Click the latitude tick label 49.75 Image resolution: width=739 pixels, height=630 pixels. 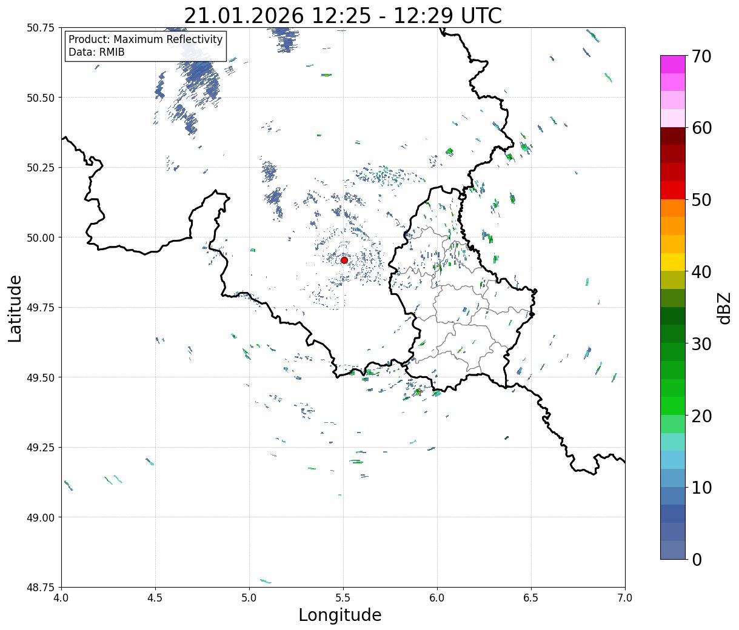coord(41,308)
